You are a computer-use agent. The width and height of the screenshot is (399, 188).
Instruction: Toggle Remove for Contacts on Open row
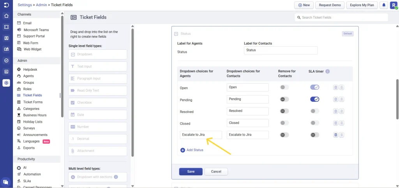pos(284,87)
